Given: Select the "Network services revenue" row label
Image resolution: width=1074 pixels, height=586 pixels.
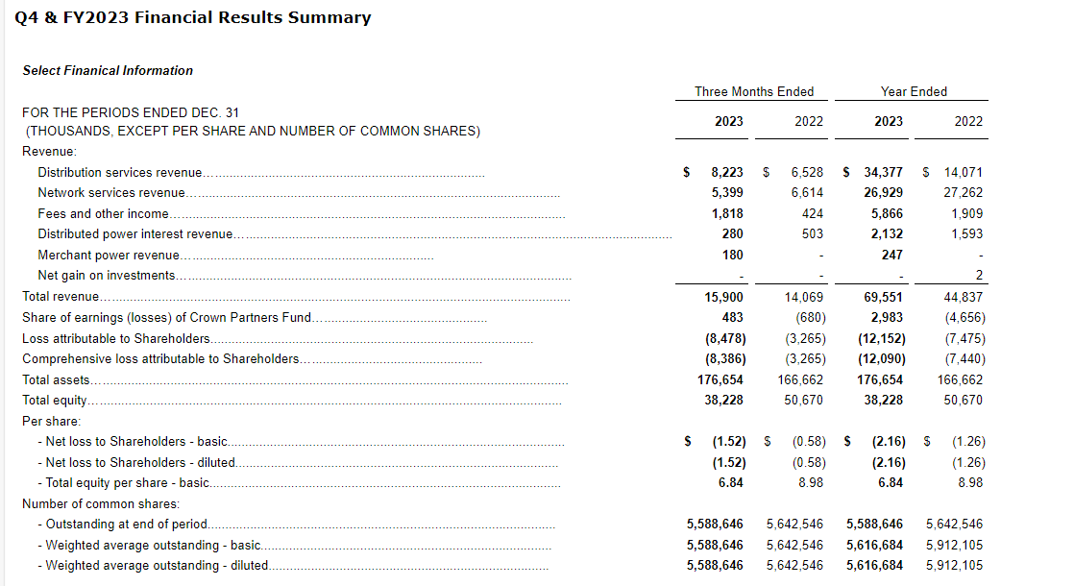Looking at the screenshot, I should [x=110, y=193].
